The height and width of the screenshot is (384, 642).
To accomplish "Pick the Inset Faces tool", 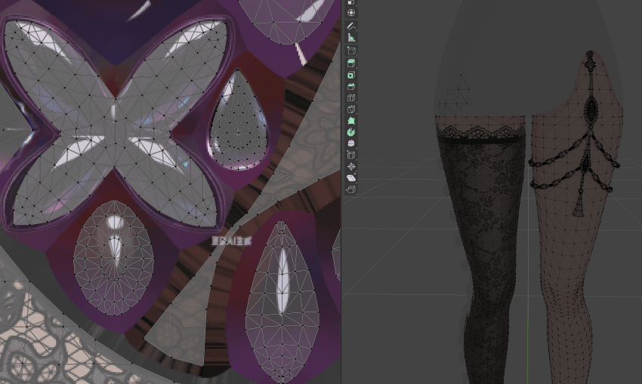I will [x=351, y=75].
